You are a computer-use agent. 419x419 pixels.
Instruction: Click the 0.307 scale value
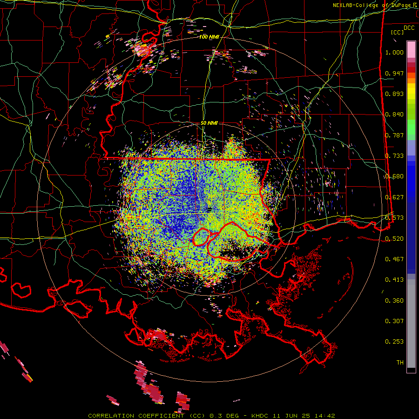[394, 321]
